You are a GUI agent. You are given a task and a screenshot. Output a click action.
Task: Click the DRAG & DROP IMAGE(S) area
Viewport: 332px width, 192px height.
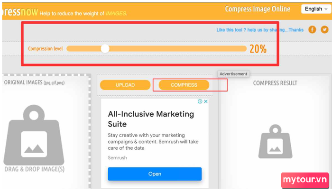(x=35, y=169)
